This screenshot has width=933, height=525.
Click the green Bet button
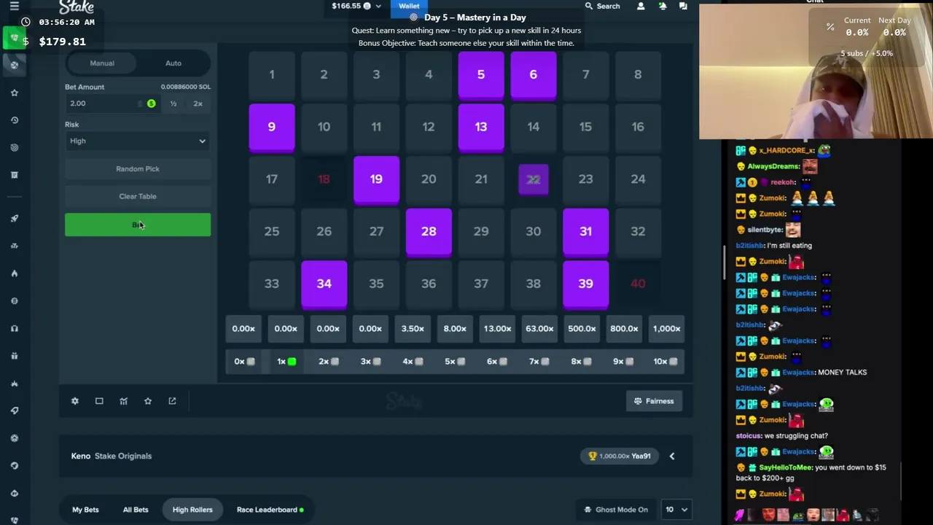138,225
